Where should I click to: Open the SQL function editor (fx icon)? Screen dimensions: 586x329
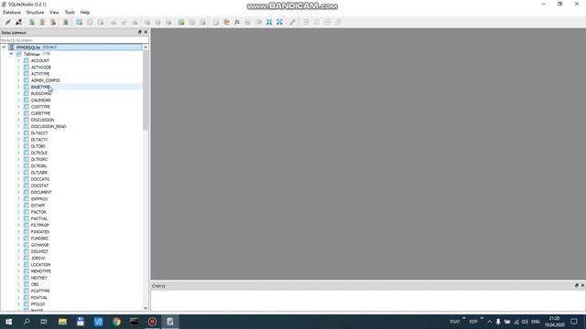click(x=237, y=22)
